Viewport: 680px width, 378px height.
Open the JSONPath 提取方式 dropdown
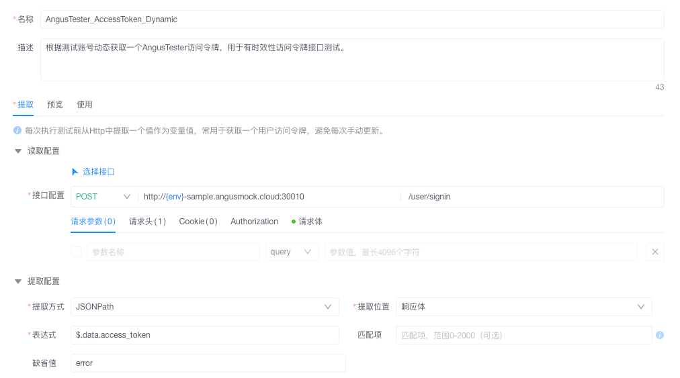pyautogui.click(x=205, y=307)
